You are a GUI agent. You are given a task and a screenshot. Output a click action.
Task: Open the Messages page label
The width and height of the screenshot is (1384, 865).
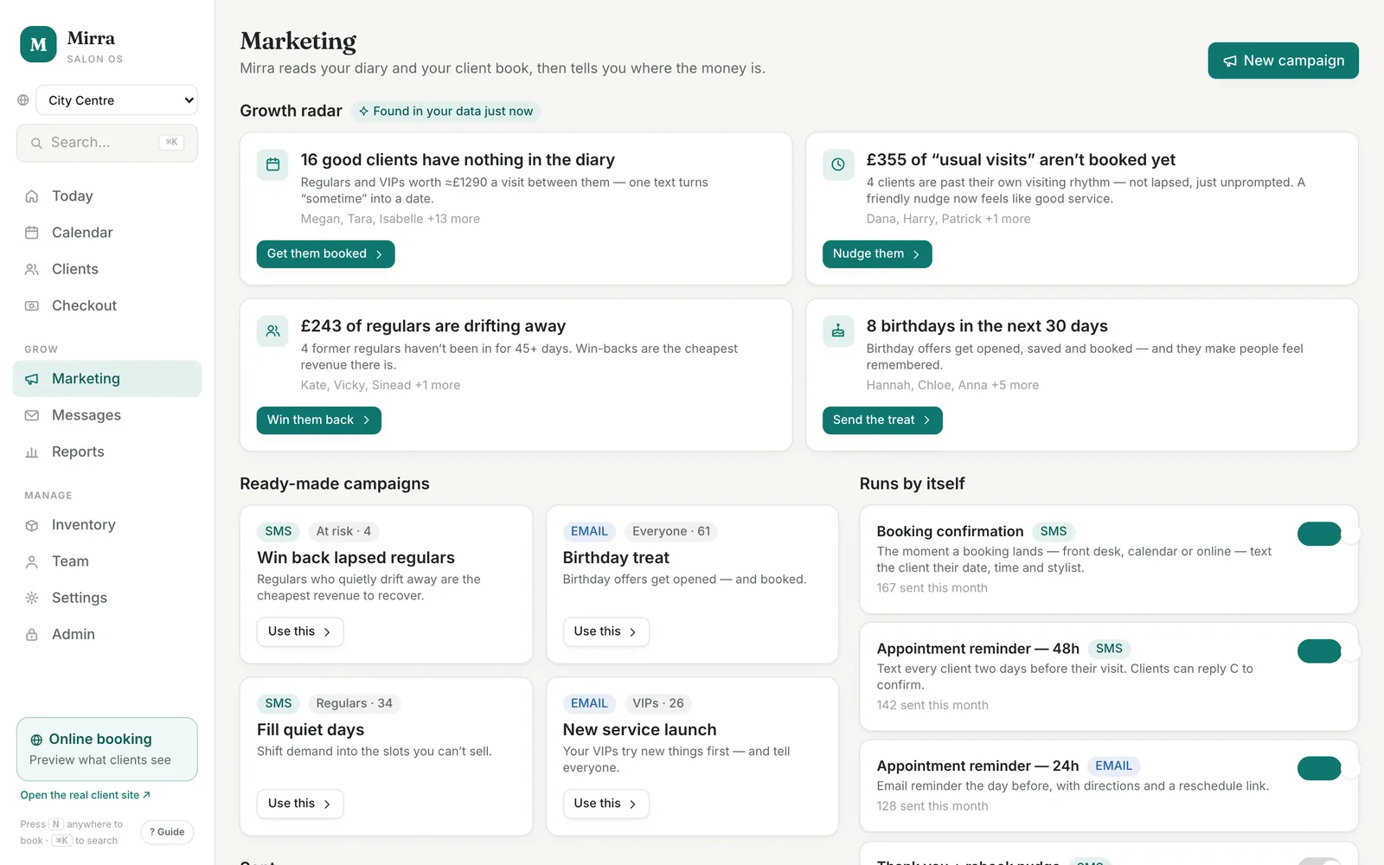(86, 415)
